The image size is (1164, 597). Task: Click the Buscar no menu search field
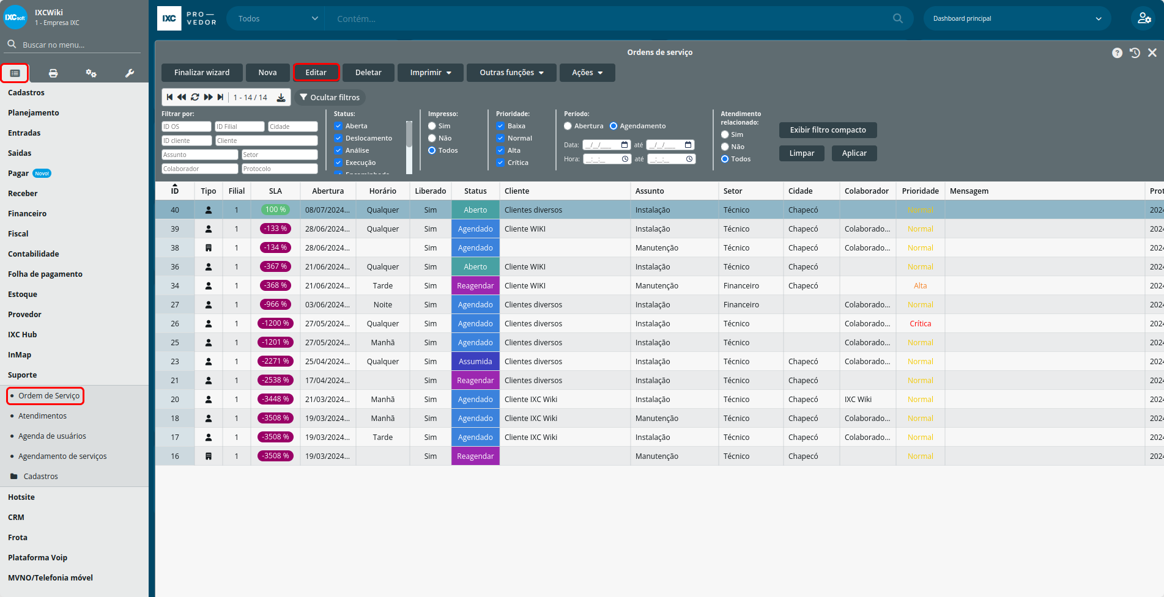pyautogui.click(x=73, y=45)
